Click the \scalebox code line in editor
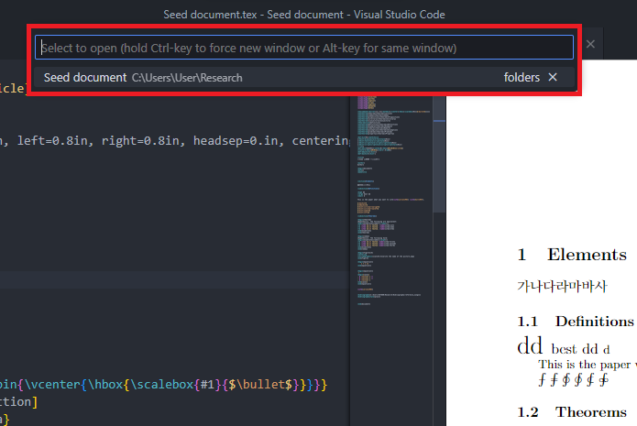The width and height of the screenshot is (637, 426). coord(162,384)
